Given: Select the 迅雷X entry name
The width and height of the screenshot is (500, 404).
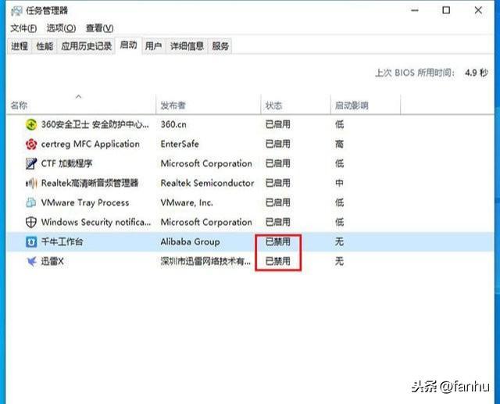Looking at the screenshot, I should click(52, 262).
